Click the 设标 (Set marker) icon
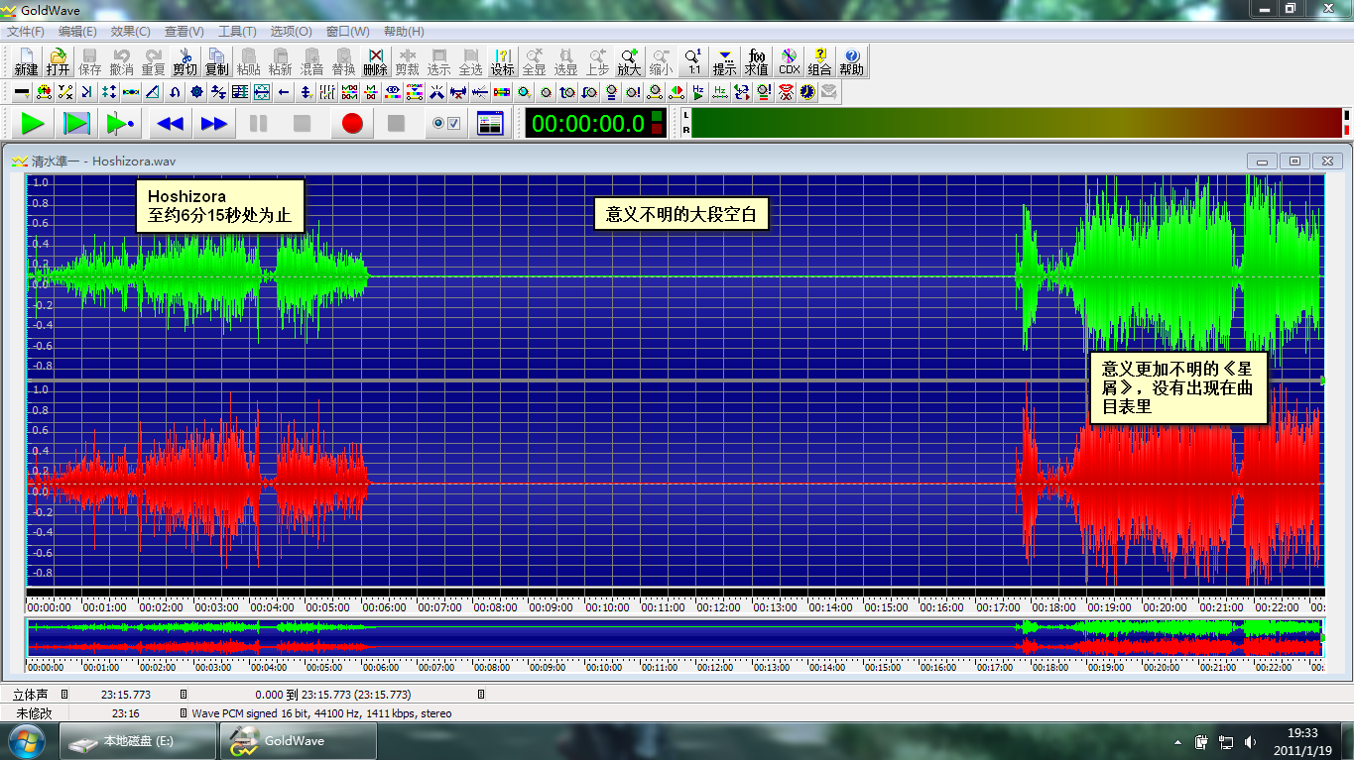The width and height of the screenshot is (1354, 760). 502,61
